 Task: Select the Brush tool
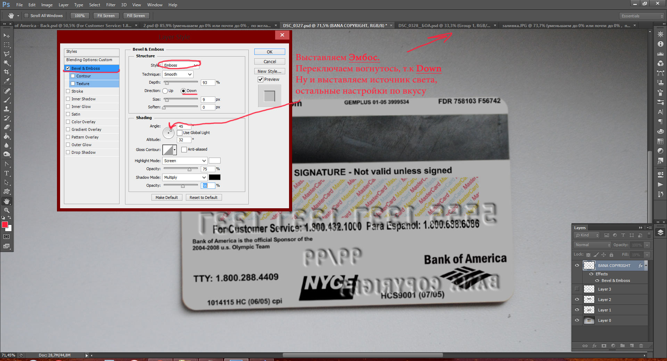[x=7, y=100]
